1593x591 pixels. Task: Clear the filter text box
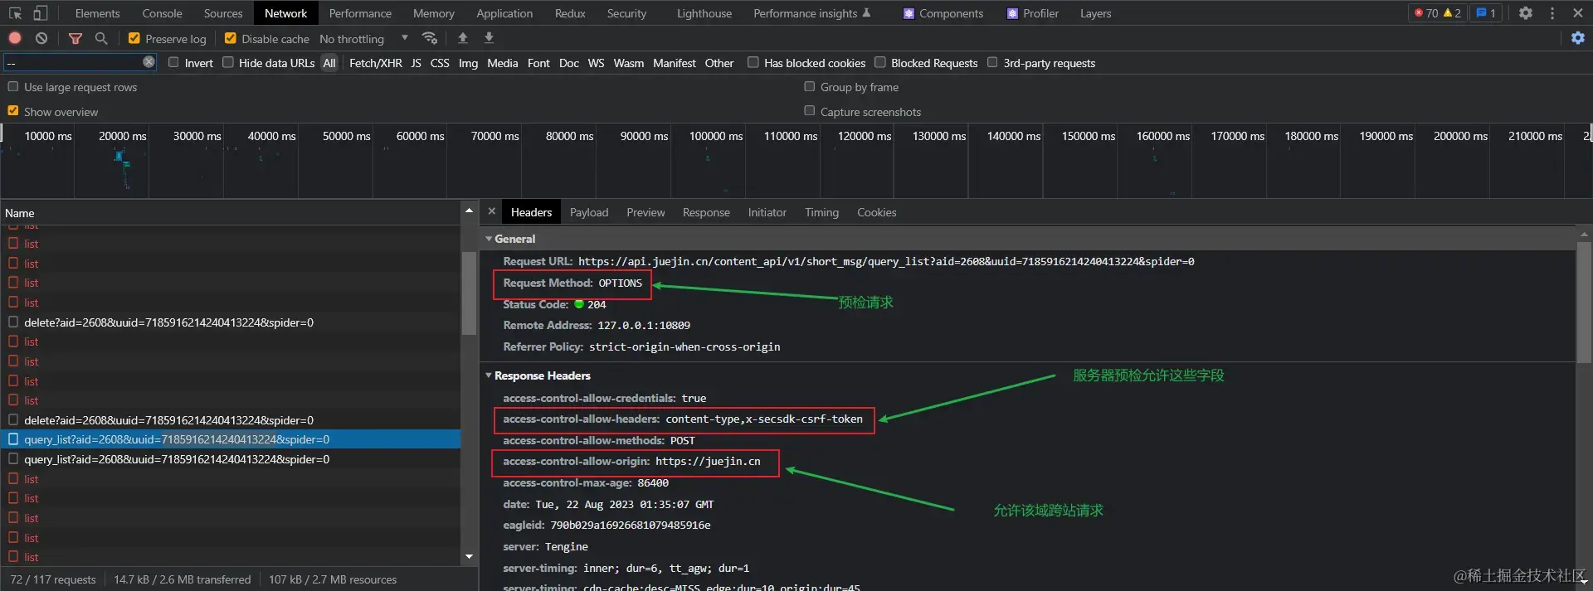pyautogui.click(x=149, y=62)
